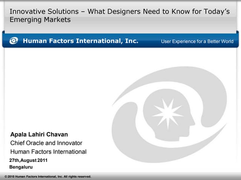Click the word "Innovator" in the job title

coord(70,143)
